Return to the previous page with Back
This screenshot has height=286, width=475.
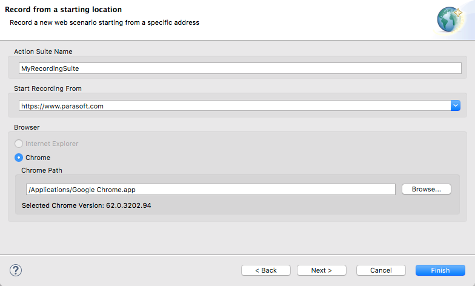click(265, 270)
